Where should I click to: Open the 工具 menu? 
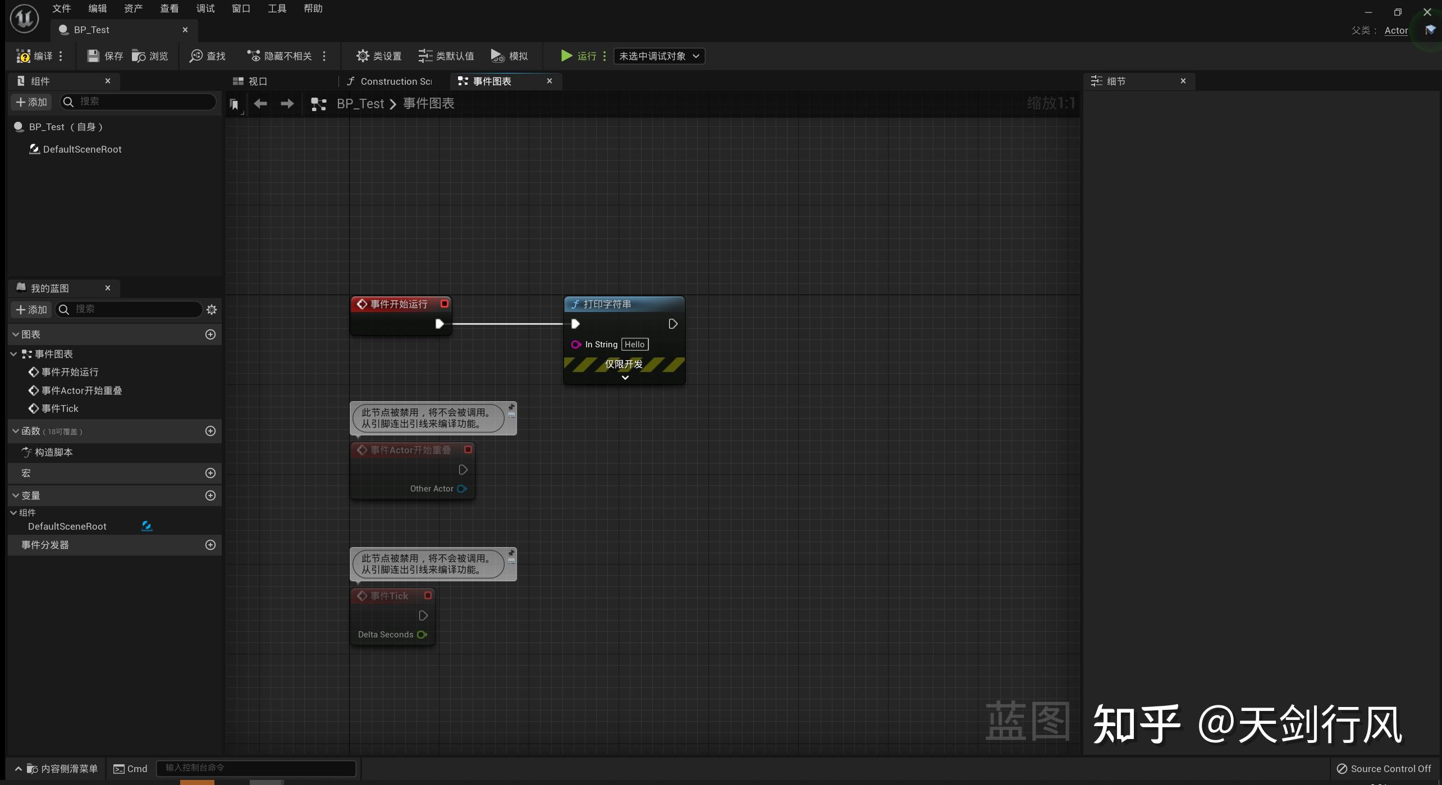coord(277,8)
